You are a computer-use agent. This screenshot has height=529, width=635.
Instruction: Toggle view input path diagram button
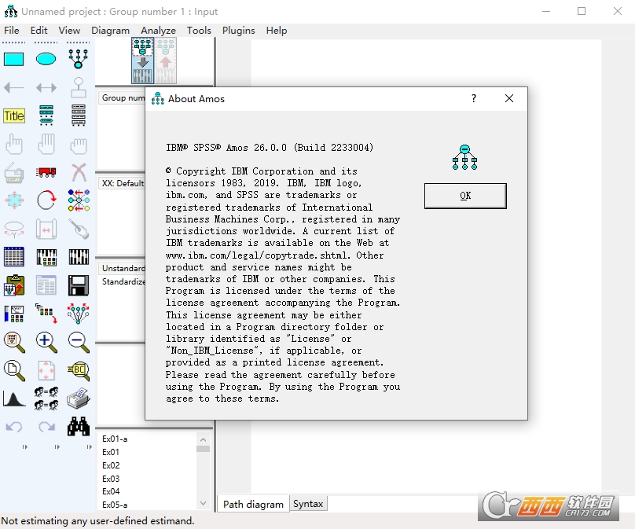142,61
